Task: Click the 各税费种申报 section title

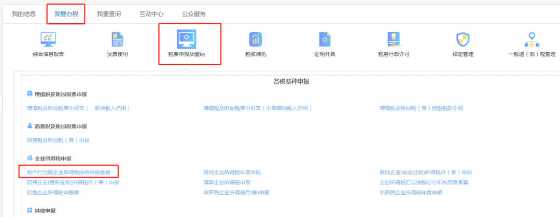Action: (291, 82)
